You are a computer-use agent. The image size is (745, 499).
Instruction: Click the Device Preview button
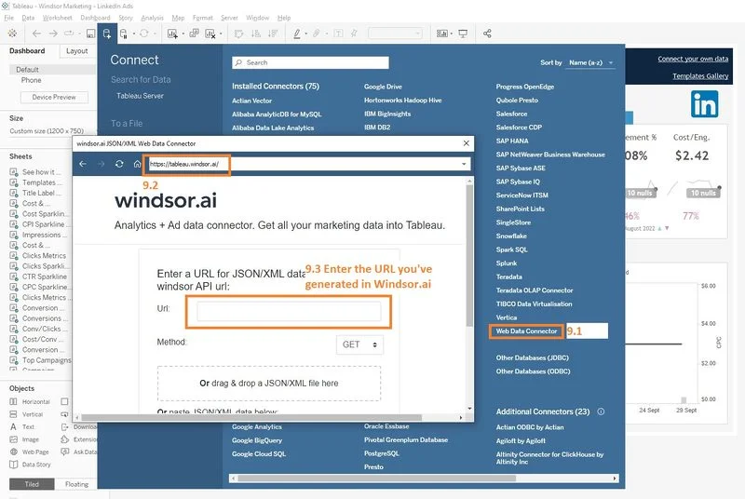[54, 97]
